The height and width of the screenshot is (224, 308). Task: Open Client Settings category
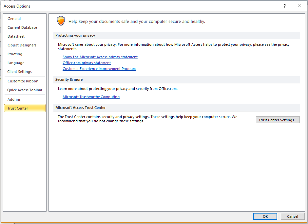pyautogui.click(x=19, y=72)
